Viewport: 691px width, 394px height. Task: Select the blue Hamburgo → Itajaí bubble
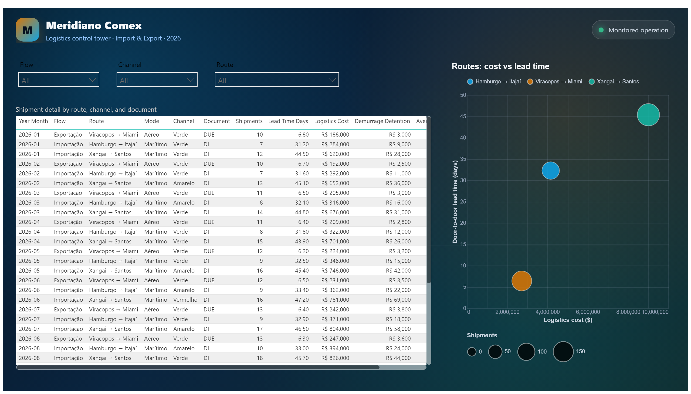click(550, 171)
